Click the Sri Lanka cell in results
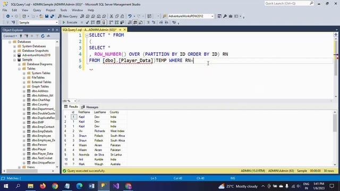Image resolution: width=340 pixels, height=191 pixels. [116, 154]
